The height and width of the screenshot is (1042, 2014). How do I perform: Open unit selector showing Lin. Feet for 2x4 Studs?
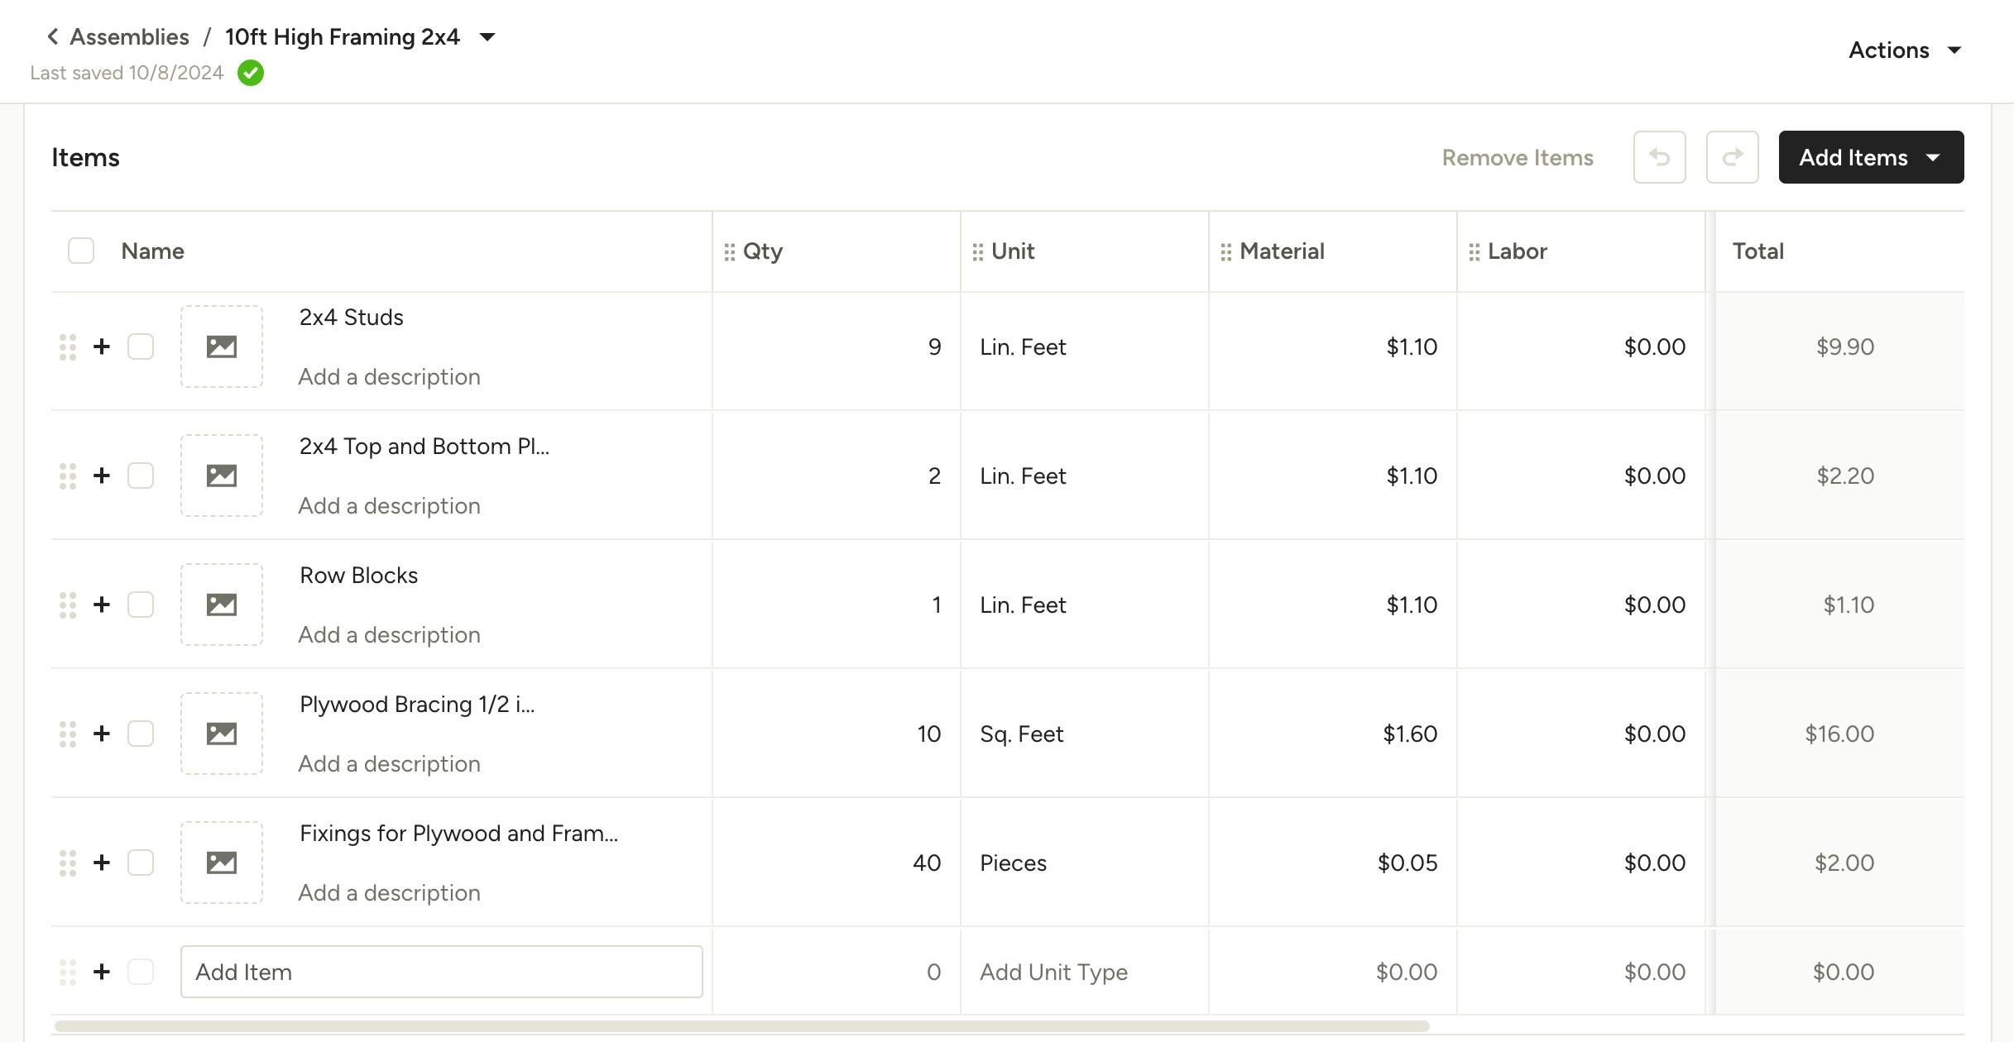[x=1084, y=347]
